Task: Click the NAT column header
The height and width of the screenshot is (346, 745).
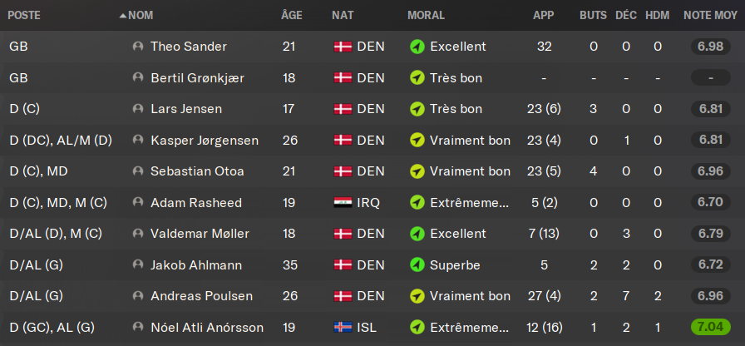Action: pos(342,16)
